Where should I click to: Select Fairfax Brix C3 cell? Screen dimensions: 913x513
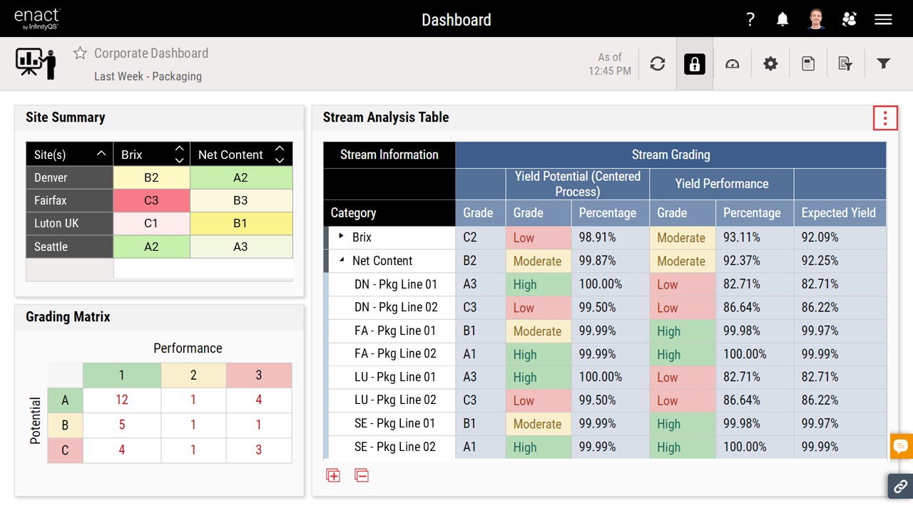click(151, 200)
